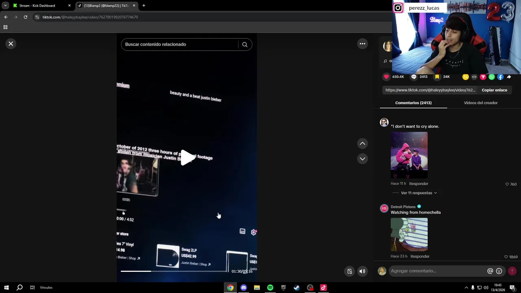This screenshot has width=521, height=293.
Task: Go back in browser
Action: point(6,17)
